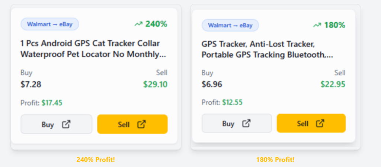Click Walmart → eBay badge on GPS Tracker card

tap(230, 25)
